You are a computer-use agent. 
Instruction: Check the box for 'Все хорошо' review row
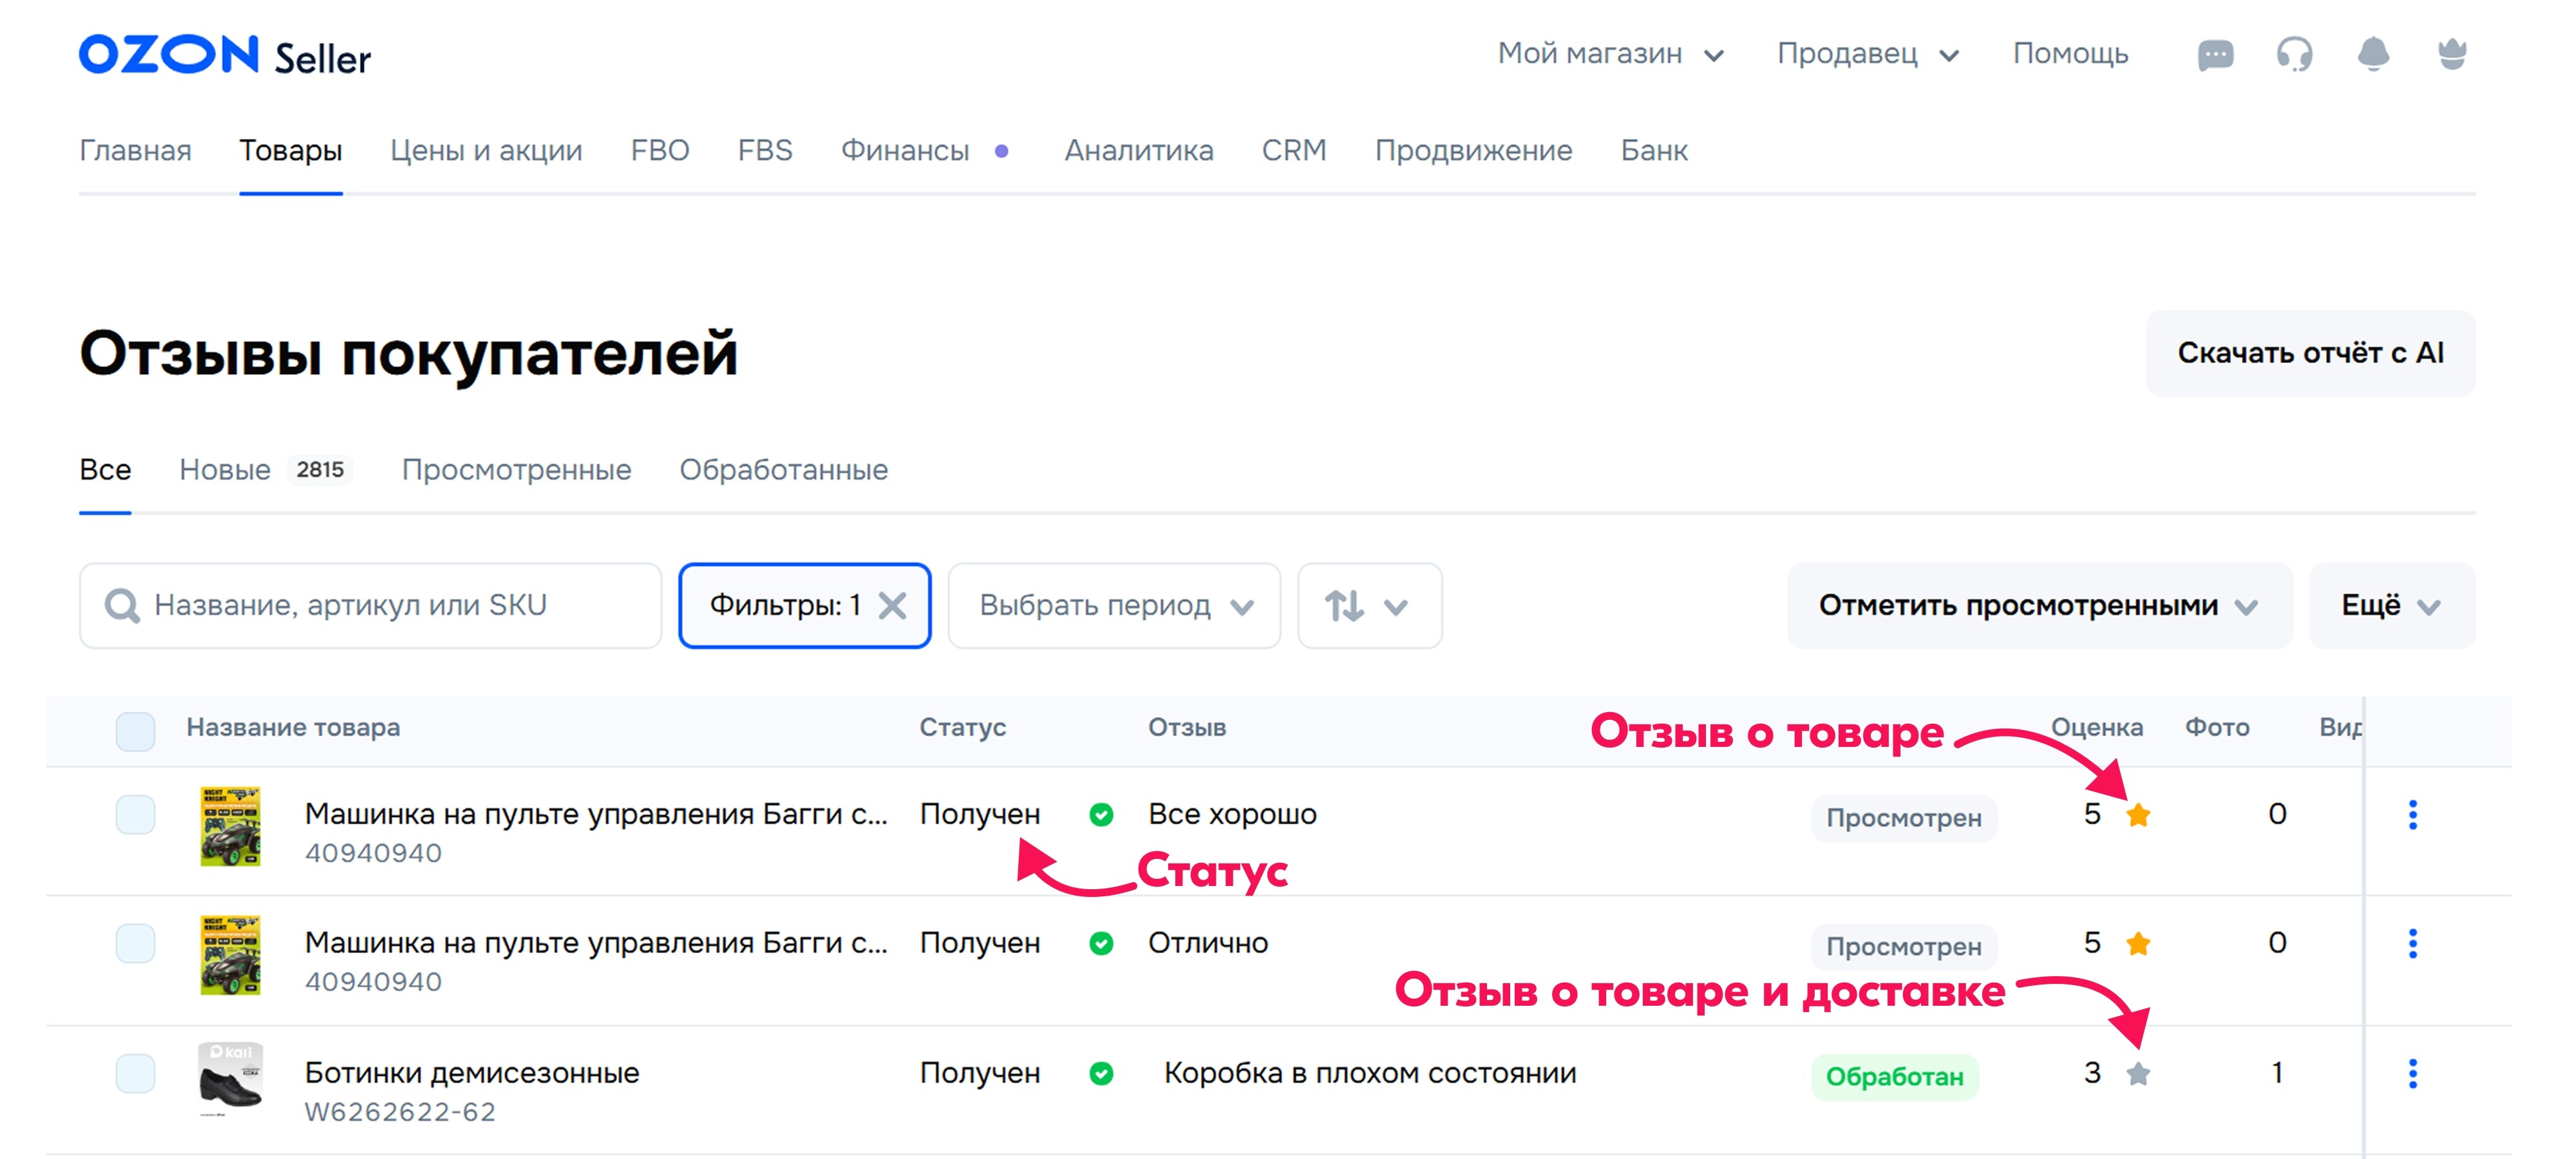(135, 815)
